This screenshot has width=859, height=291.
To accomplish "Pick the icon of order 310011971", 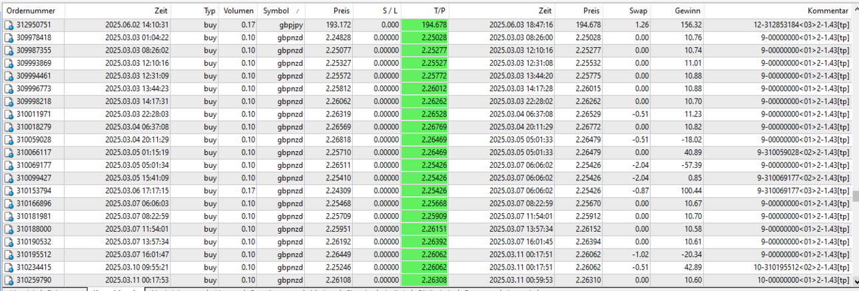I will 9,114.
